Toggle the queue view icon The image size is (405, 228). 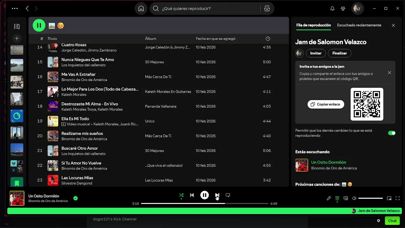[x=337, y=198]
